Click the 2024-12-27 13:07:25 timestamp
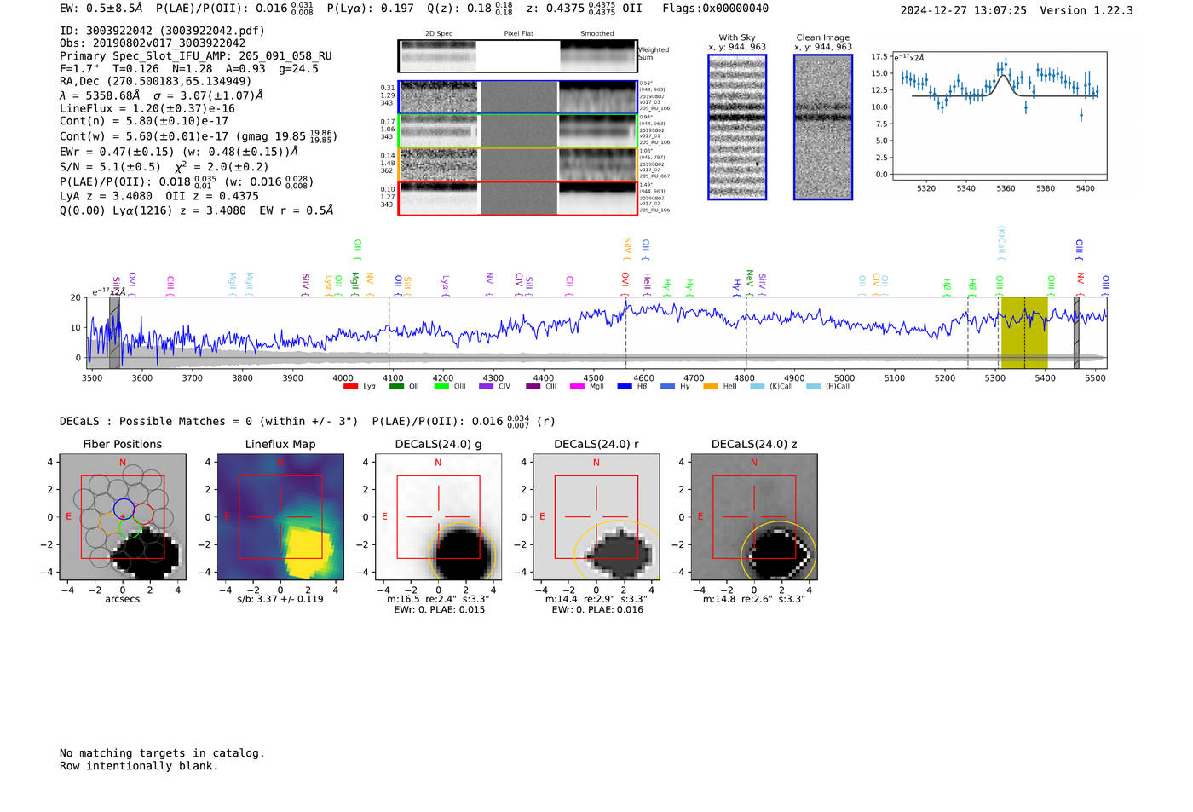This screenshot has width=1193, height=812. (x=964, y=10)
